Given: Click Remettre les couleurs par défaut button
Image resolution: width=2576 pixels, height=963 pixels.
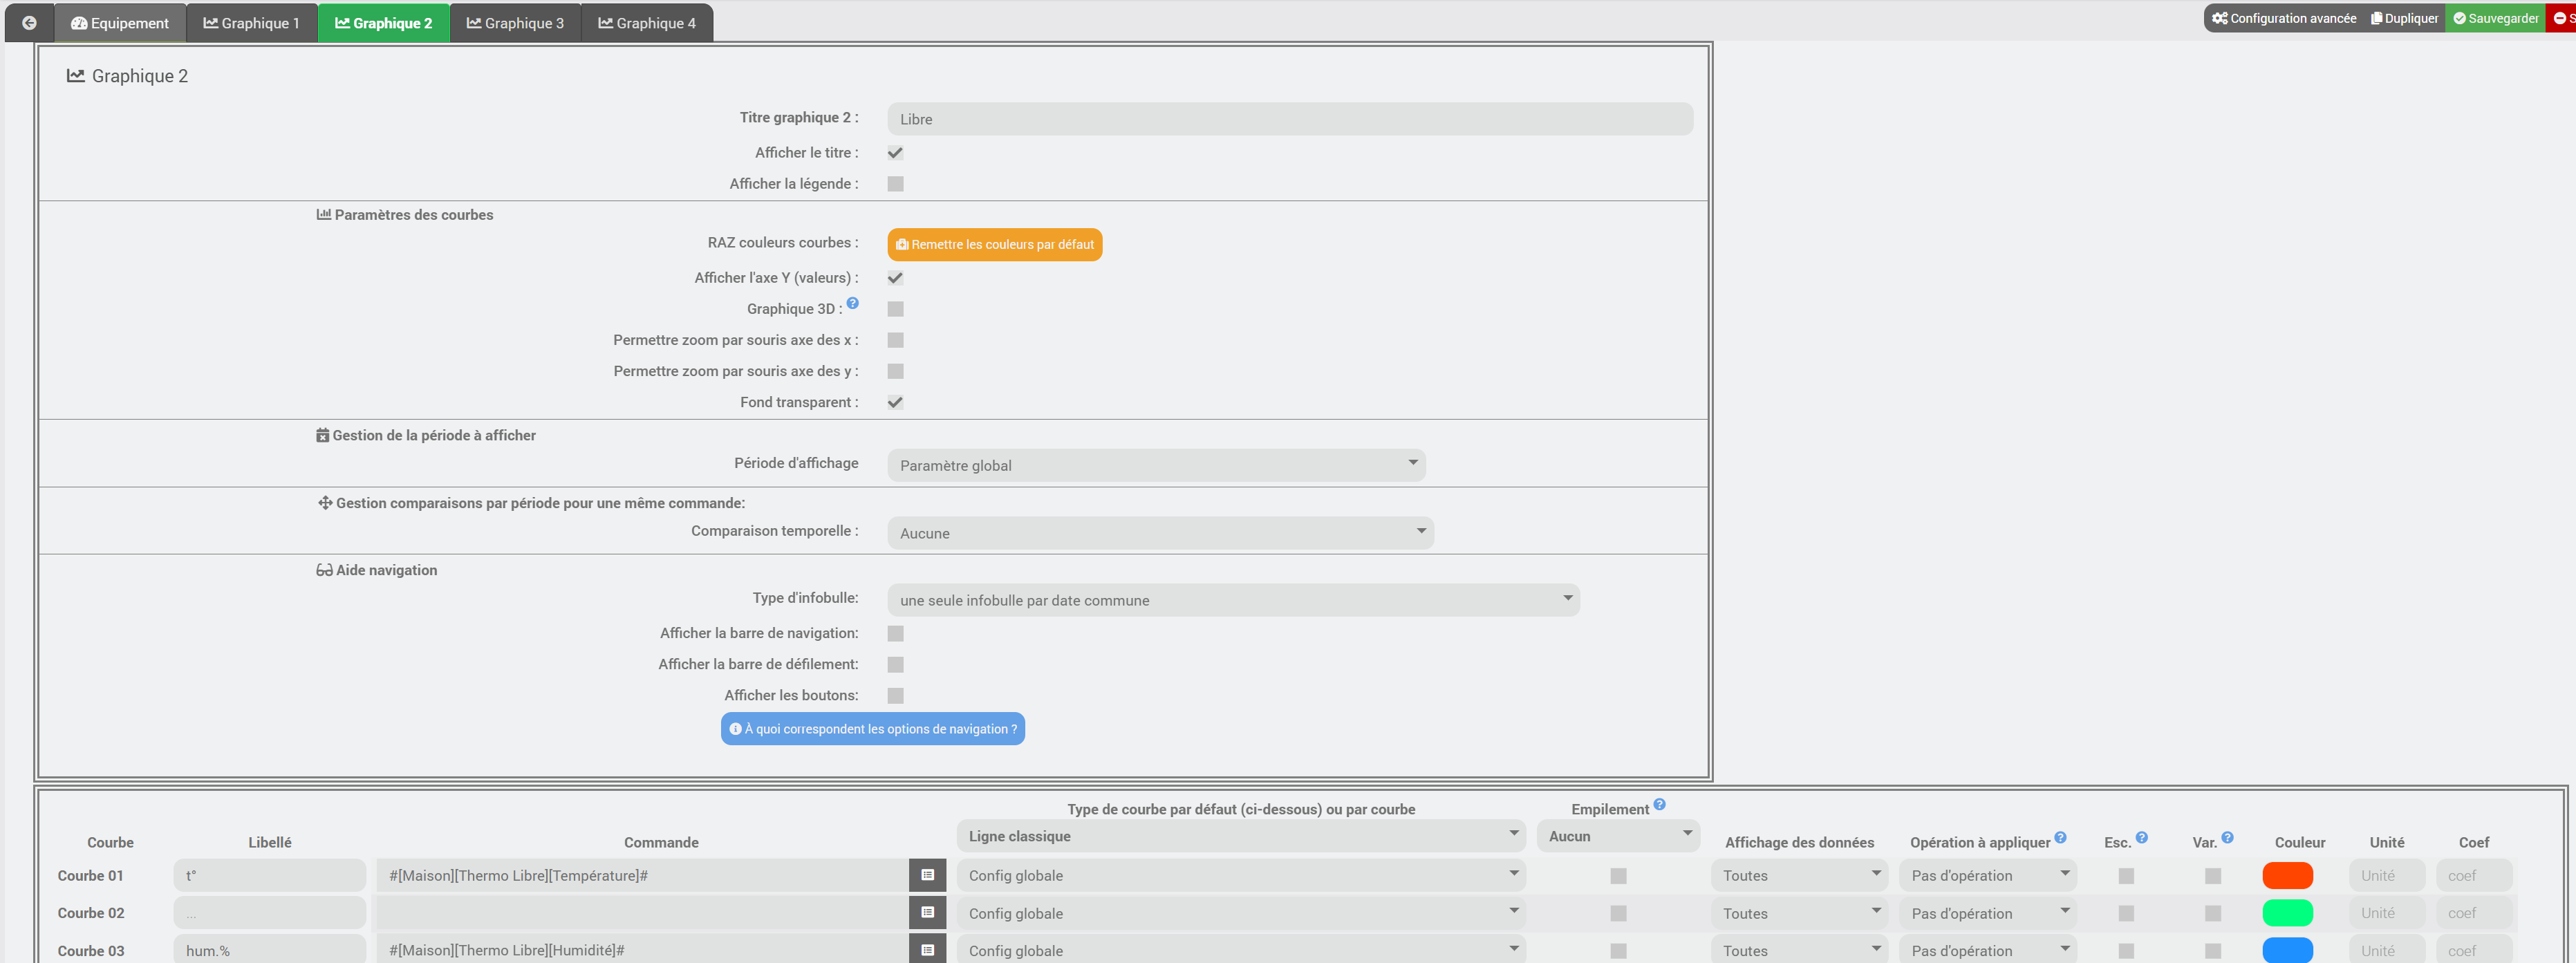Looking at the screenshot, I should (x=994, y=244).
